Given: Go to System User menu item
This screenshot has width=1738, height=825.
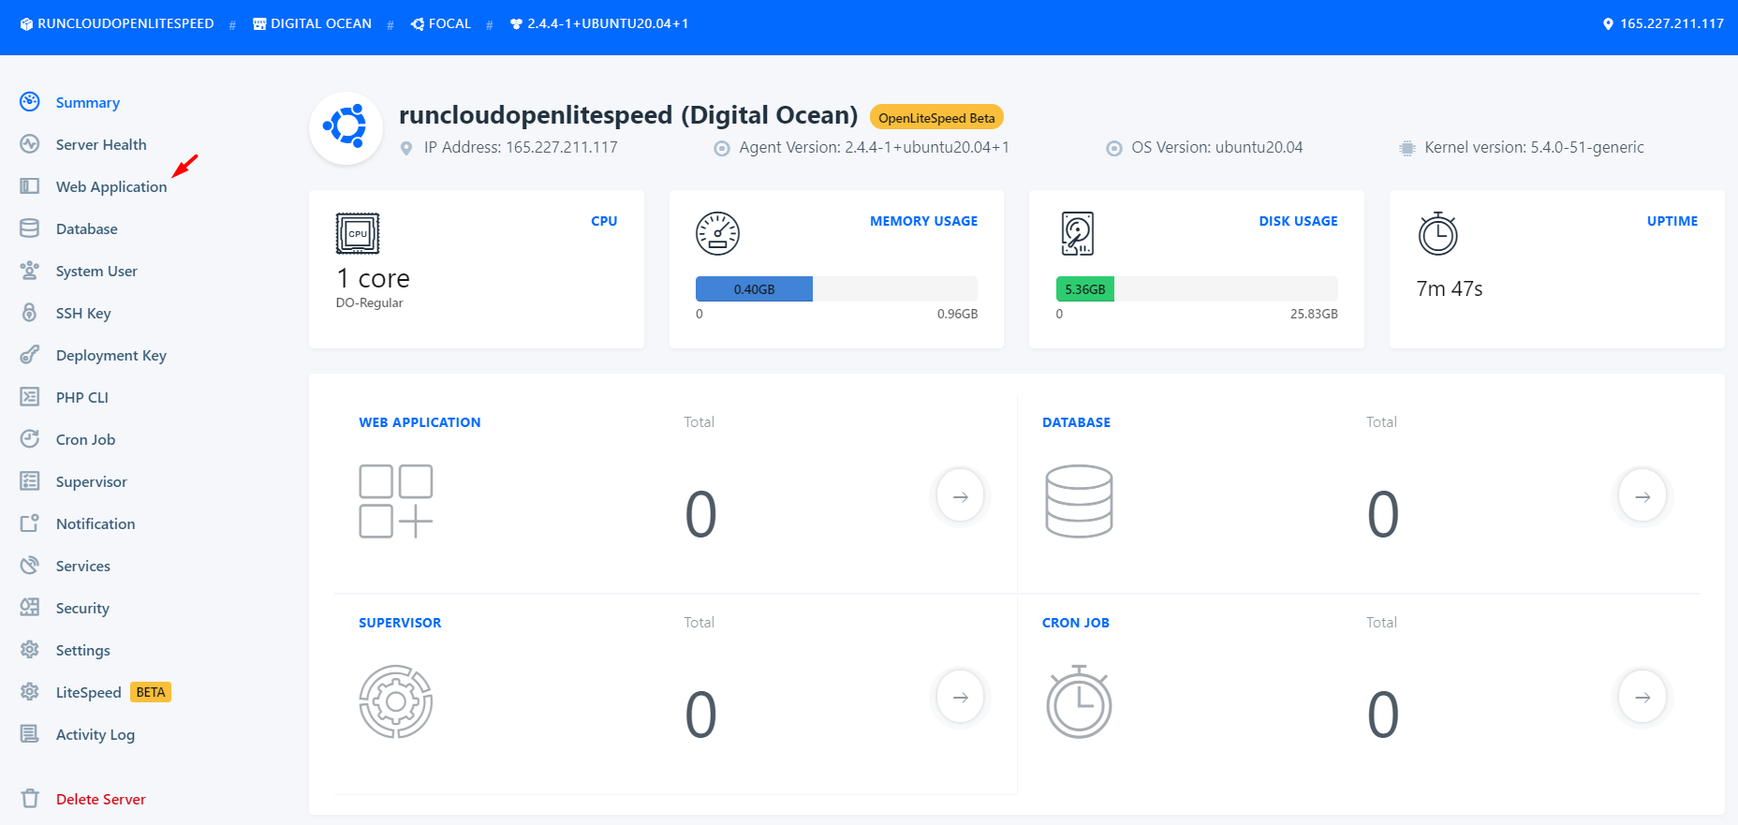Looking at the screenshot, I should [96, 271].
